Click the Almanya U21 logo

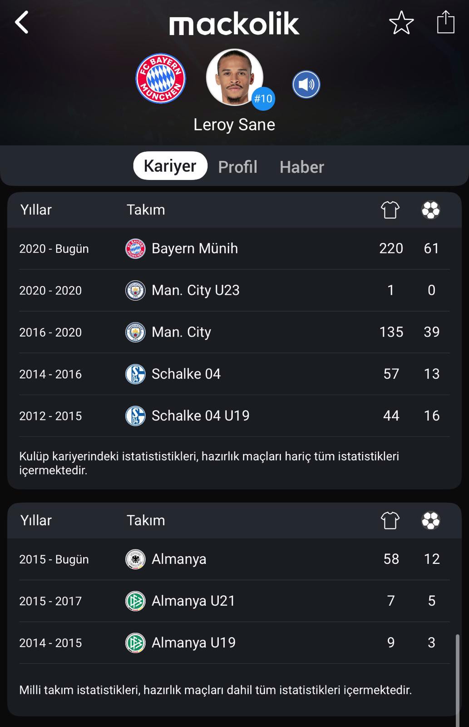pos(135,601)
